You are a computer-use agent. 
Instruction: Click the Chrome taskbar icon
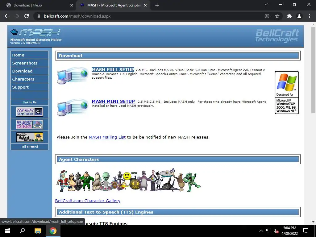click(x=53, y=231)
